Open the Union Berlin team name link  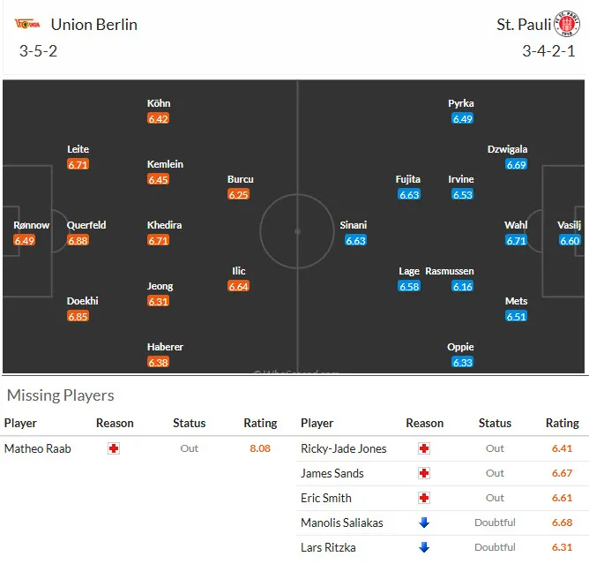[x=93, y=24]
